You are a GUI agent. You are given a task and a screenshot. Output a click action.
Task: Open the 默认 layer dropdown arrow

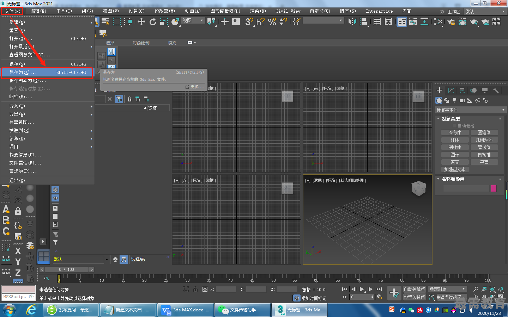point(107,260)
